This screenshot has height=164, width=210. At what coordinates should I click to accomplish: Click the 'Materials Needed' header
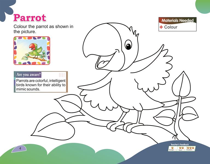177,20
